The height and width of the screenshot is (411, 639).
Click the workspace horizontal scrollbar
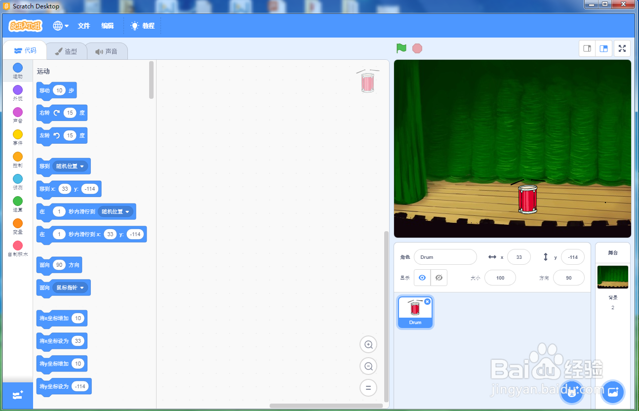click(x=326, y=406)
